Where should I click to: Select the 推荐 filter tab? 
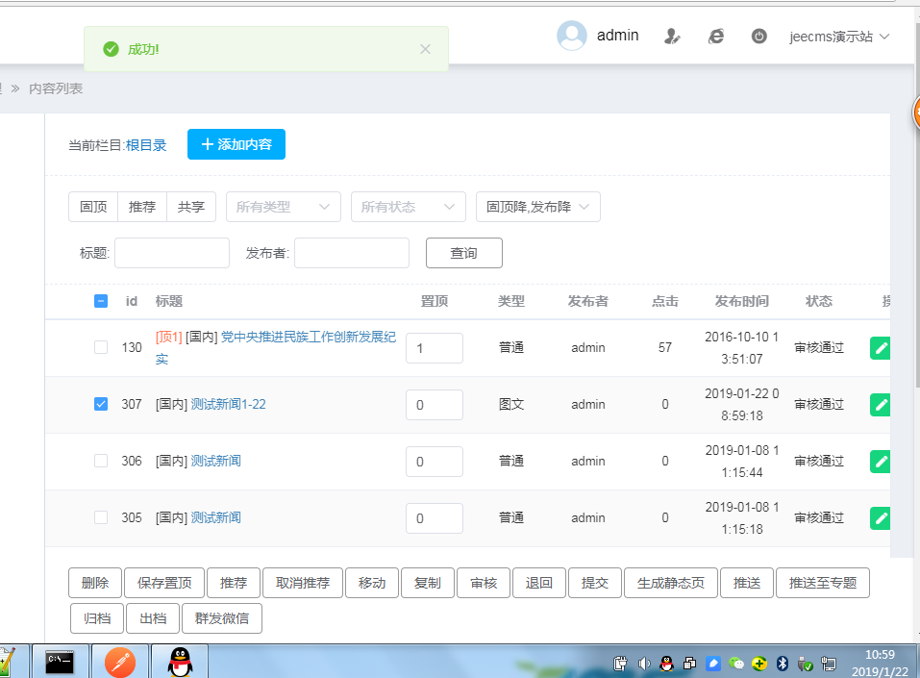tap(142, 207)
